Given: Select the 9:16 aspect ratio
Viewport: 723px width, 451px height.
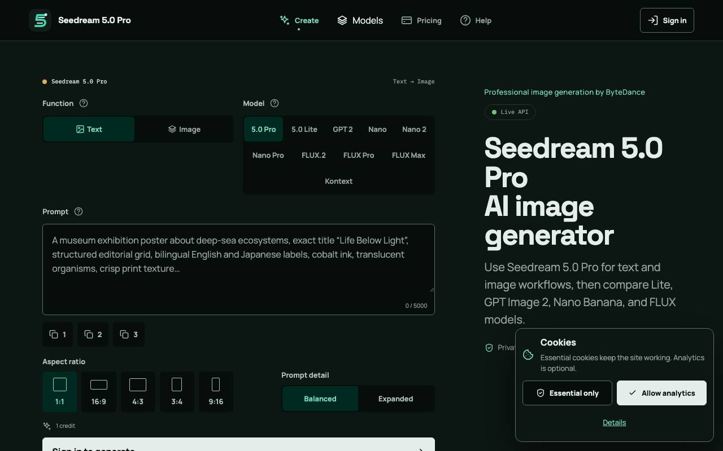Looking at the screenshot, I should 216,392.
